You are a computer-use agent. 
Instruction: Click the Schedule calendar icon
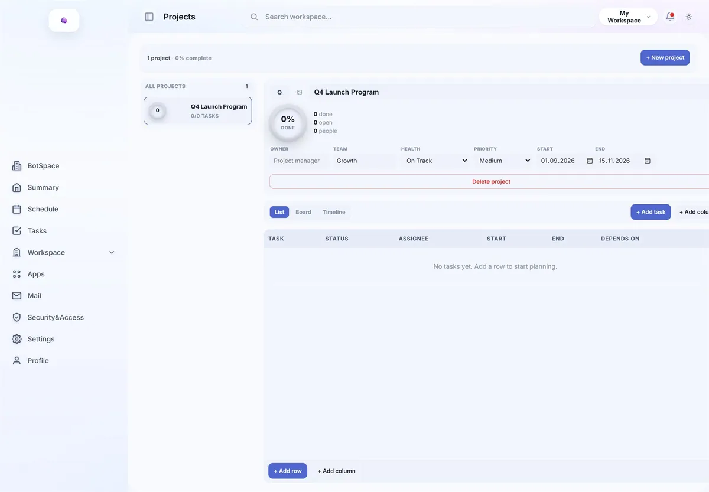pyautogui.click(x=17, y=209)
